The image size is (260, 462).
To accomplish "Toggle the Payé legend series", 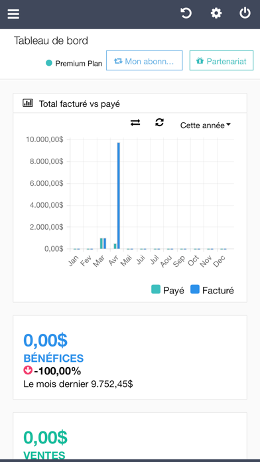I will click(168, 290).
